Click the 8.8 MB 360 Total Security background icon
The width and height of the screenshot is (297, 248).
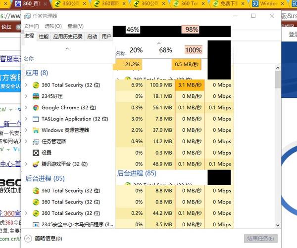click(36, 191)
